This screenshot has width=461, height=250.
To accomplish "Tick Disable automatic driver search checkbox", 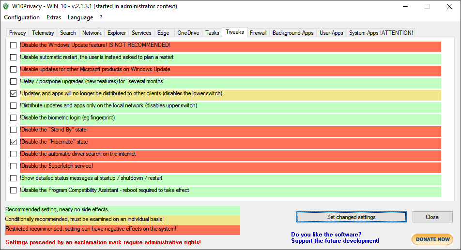I will (x=13, y=154).
